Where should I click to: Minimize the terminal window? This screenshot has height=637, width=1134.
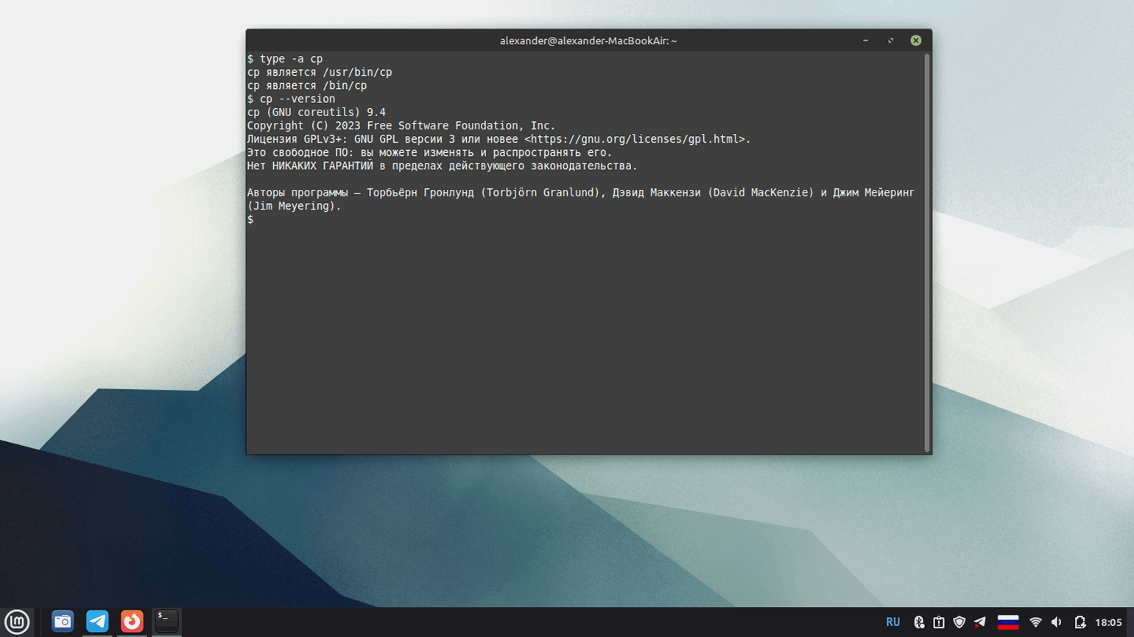point(865,40)
